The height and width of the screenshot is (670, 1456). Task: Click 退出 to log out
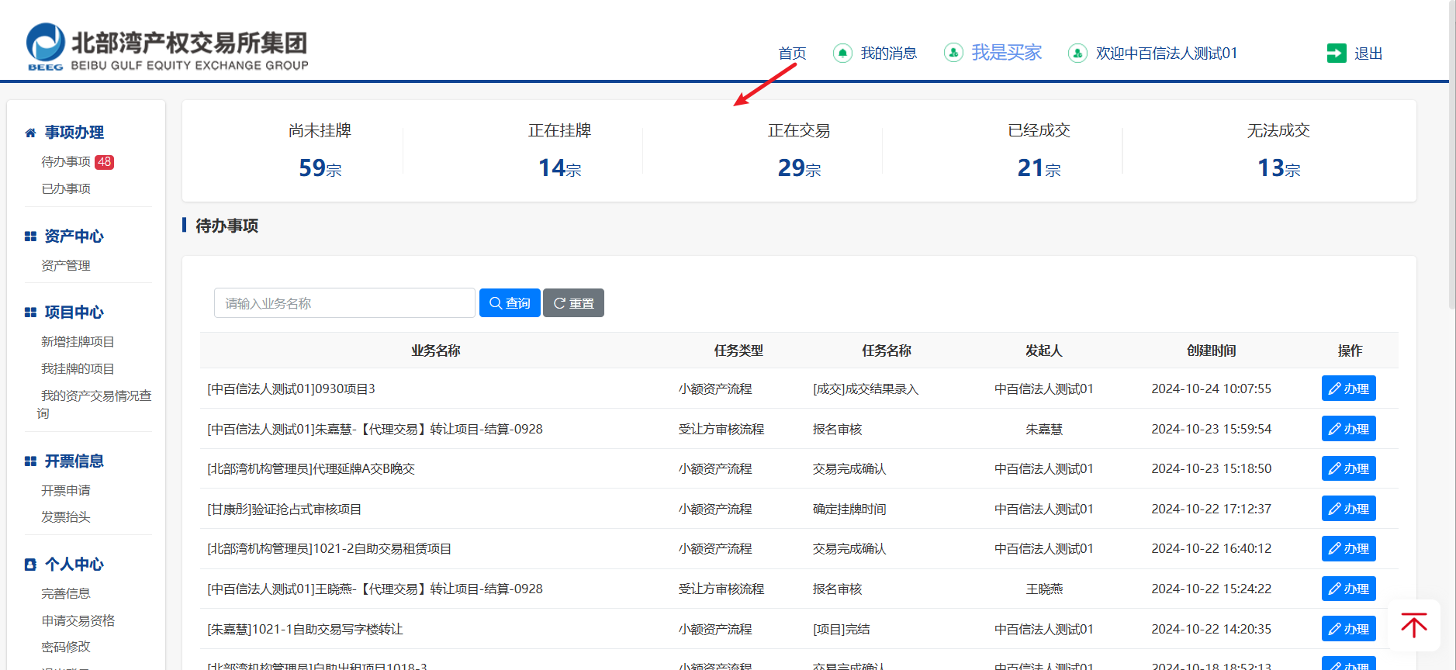pyautogui.click(x=1368, y=54)
